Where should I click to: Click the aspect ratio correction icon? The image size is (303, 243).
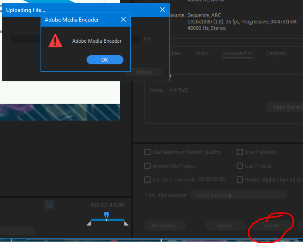click(48, 205)
